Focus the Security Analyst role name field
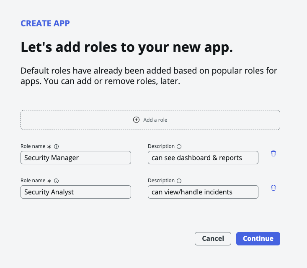The height and width of the screenshot is (268, 307). pos(75,192)
